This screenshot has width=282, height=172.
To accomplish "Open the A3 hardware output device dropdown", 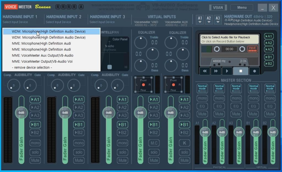I will (218, 19).
